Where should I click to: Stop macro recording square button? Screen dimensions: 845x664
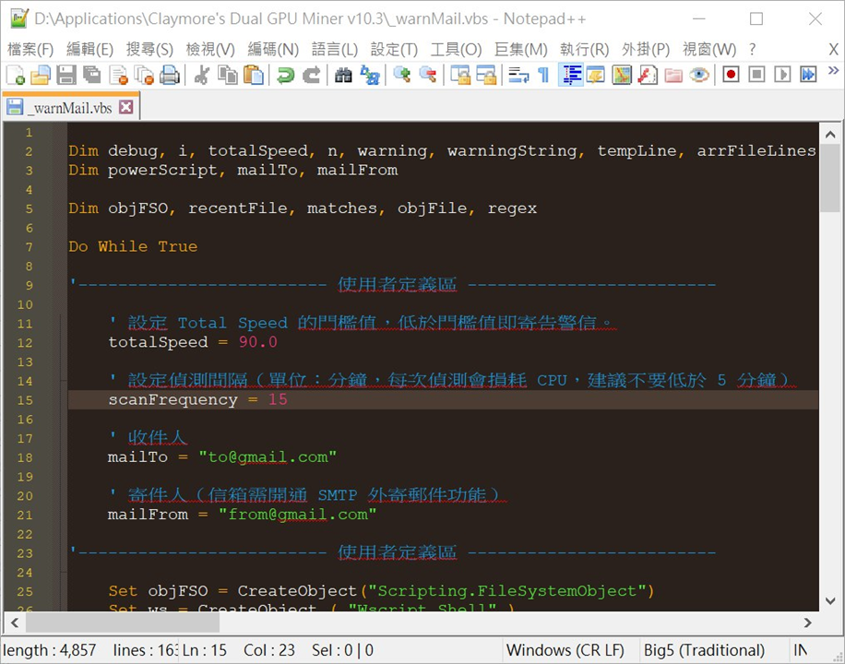coord(756,75)
